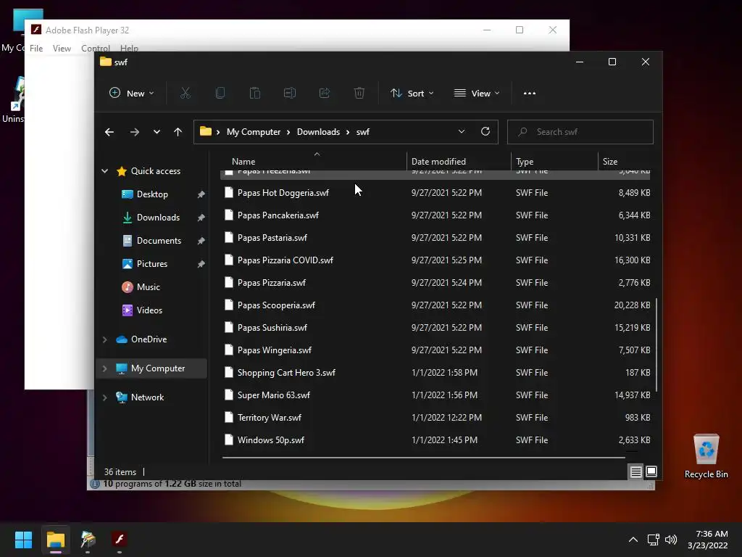This screenshot has height=557, width=742.
Task: Click the horizontal scrollbar under file list
Action: (x=423, y=458)
